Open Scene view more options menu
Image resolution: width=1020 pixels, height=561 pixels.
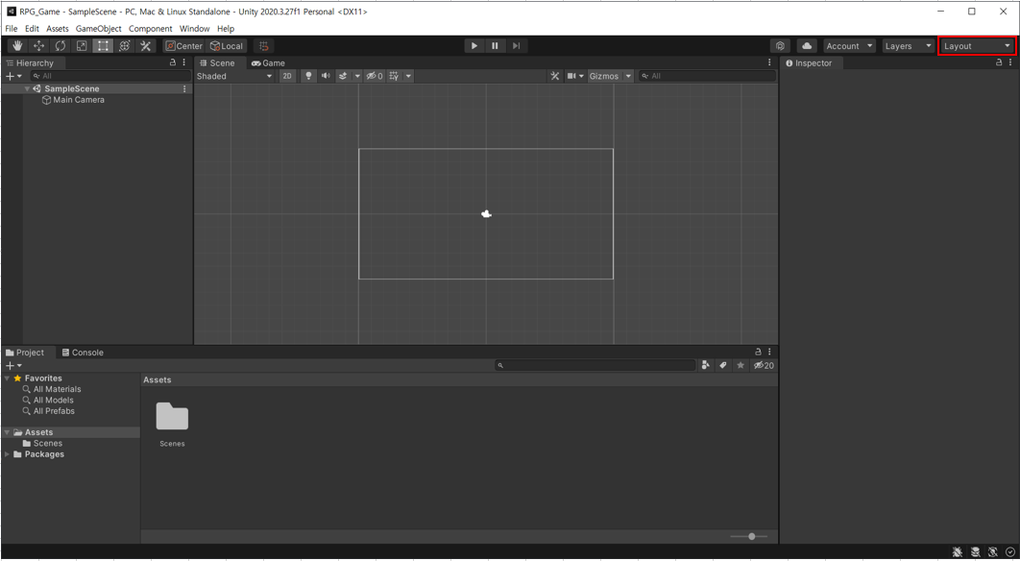pyautogui.click(x=769, y=62)
